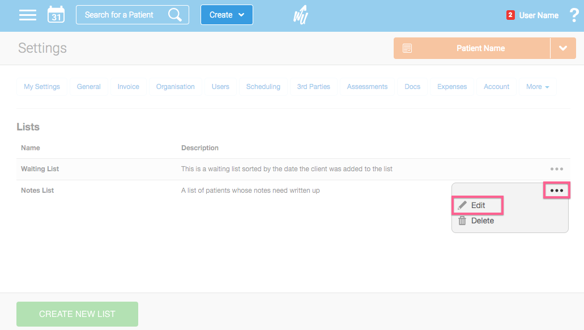Viewport: 584px width, 330px height.
Task: Open the User Name account link
Action: [x=539, y=15]
